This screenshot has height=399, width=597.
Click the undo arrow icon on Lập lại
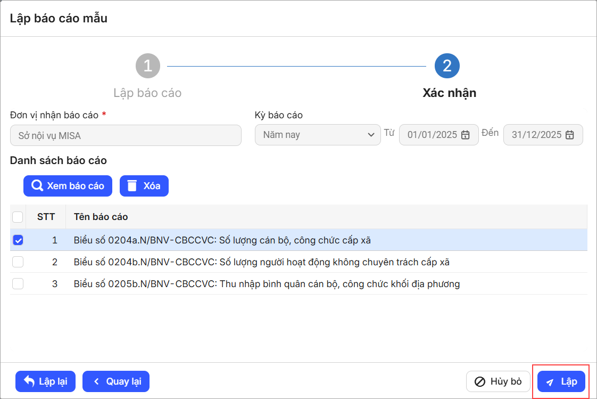(x=29, y=381)
